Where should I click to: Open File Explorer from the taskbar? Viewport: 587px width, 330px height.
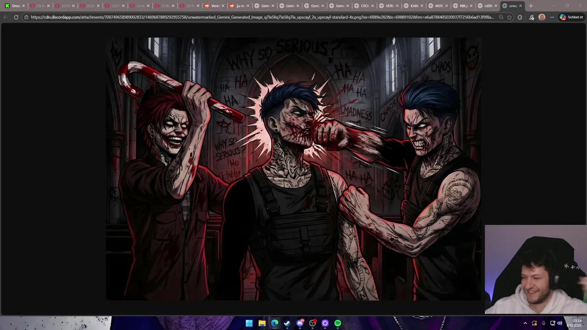(x=262, y=323)
